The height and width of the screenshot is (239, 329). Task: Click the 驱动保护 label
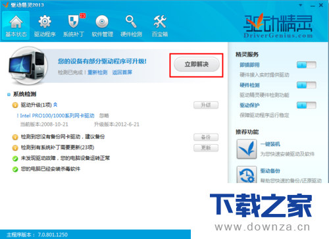pyautogui.click(x=249, y=105)
